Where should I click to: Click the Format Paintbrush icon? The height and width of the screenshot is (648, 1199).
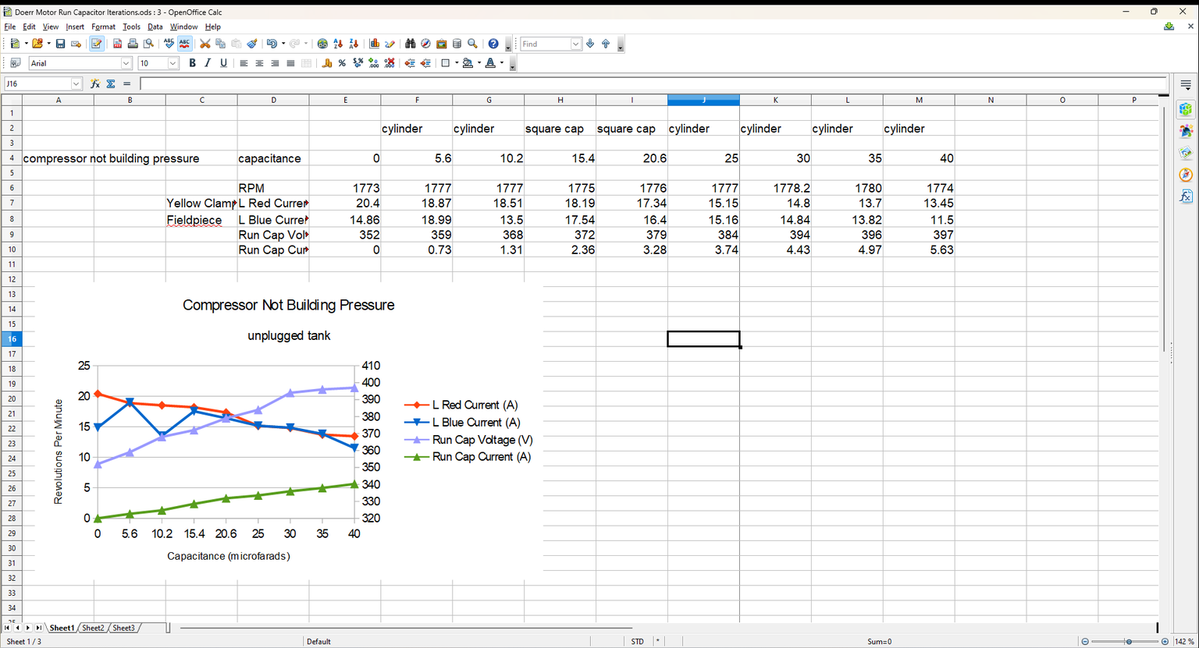tap(252, 44)
